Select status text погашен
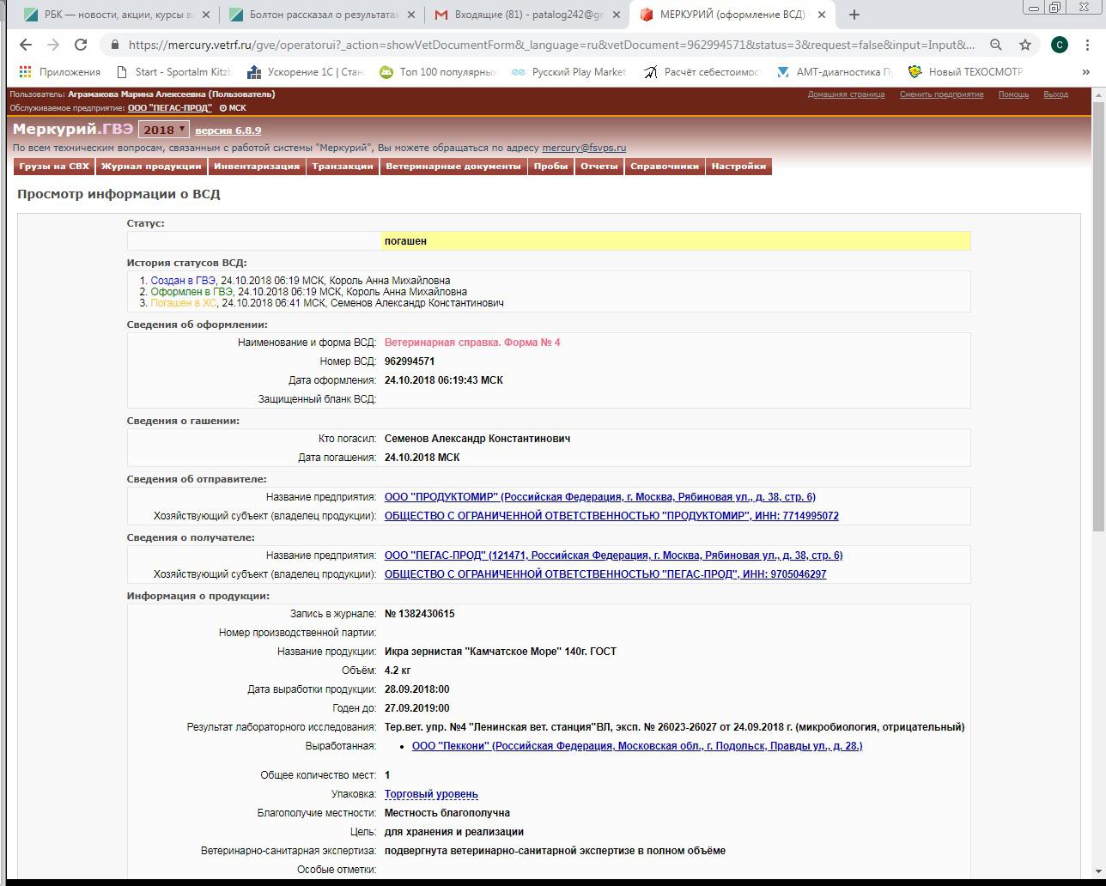Viewport: 1106px width, 886px height. [405, 241]
